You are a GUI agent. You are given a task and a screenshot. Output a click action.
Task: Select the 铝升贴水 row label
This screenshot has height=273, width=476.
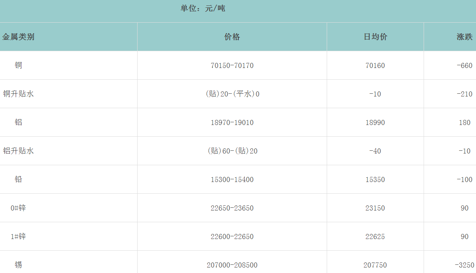(18, 151)
